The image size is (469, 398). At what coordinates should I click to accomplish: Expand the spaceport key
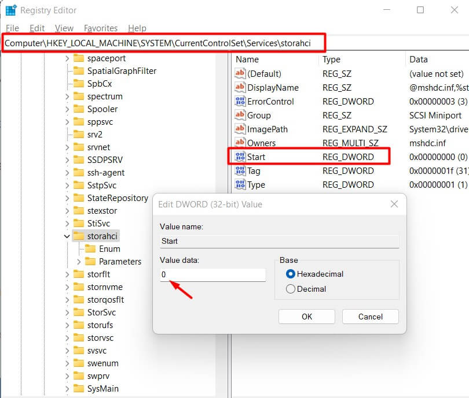[x=67, y=58]
